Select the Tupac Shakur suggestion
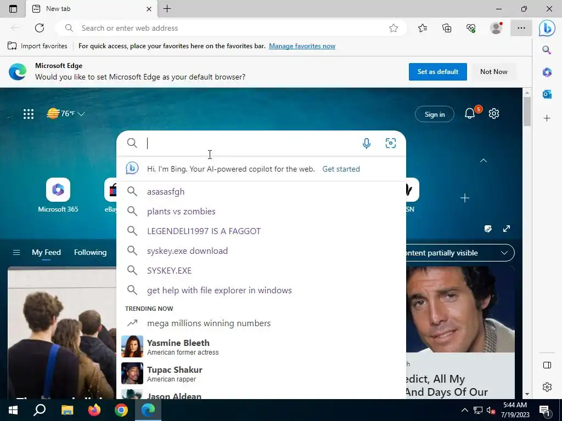 click(261, 373)
